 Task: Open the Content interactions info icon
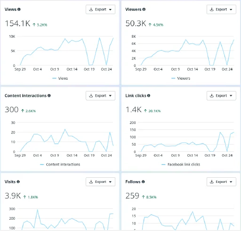click(49, 96)
